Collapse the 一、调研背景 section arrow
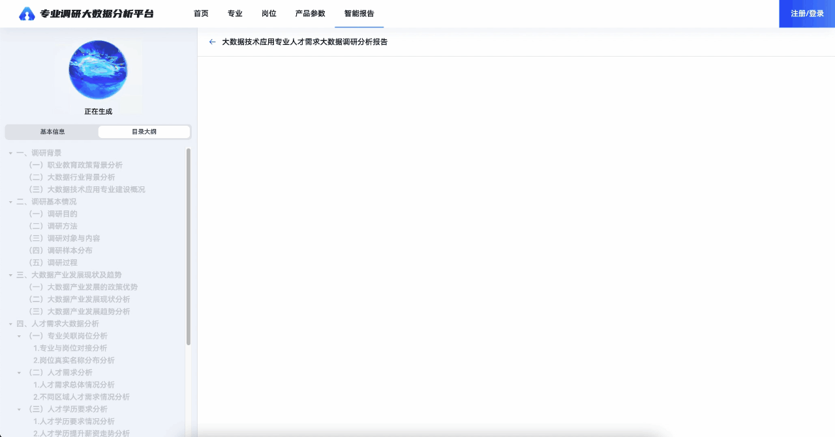The height and width of the screenshot is (437, 835). pos(10,153)
